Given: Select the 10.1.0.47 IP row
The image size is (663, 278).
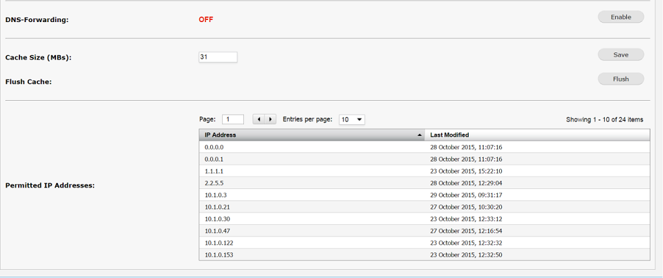Looking at the screenshot, I should (x=424, y=231).
